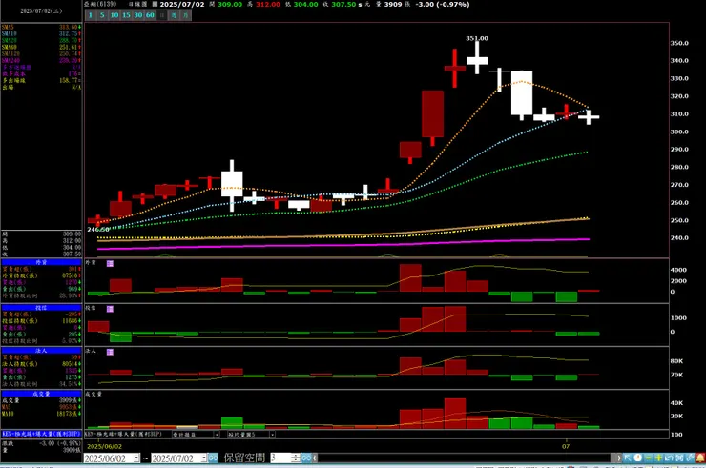Open the end date 2025/07/02 dropdown
Viewport: 706px width, 468px height.
(x=203, y=458)
